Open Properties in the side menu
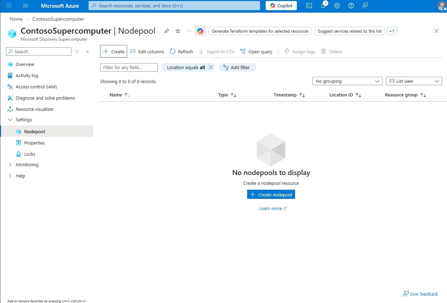 tap(34, 143)
